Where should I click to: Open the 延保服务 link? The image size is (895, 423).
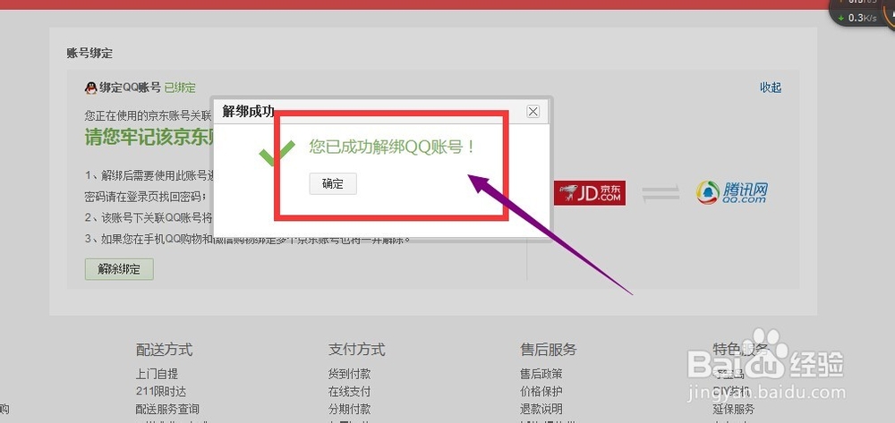(734, 410)
